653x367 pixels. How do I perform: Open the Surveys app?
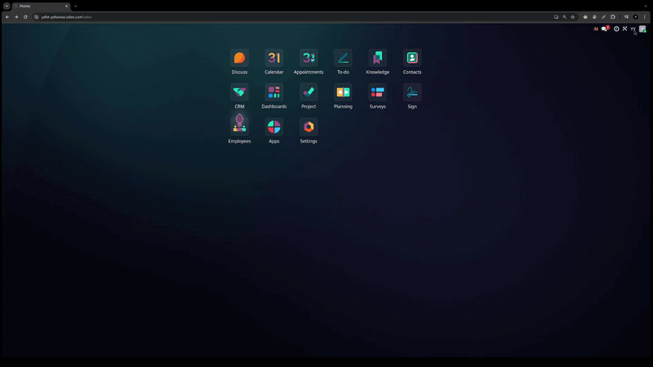coord(378,96)
